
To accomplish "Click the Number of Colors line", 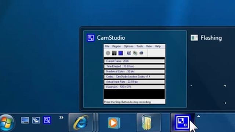I will (x=134, y=71).
